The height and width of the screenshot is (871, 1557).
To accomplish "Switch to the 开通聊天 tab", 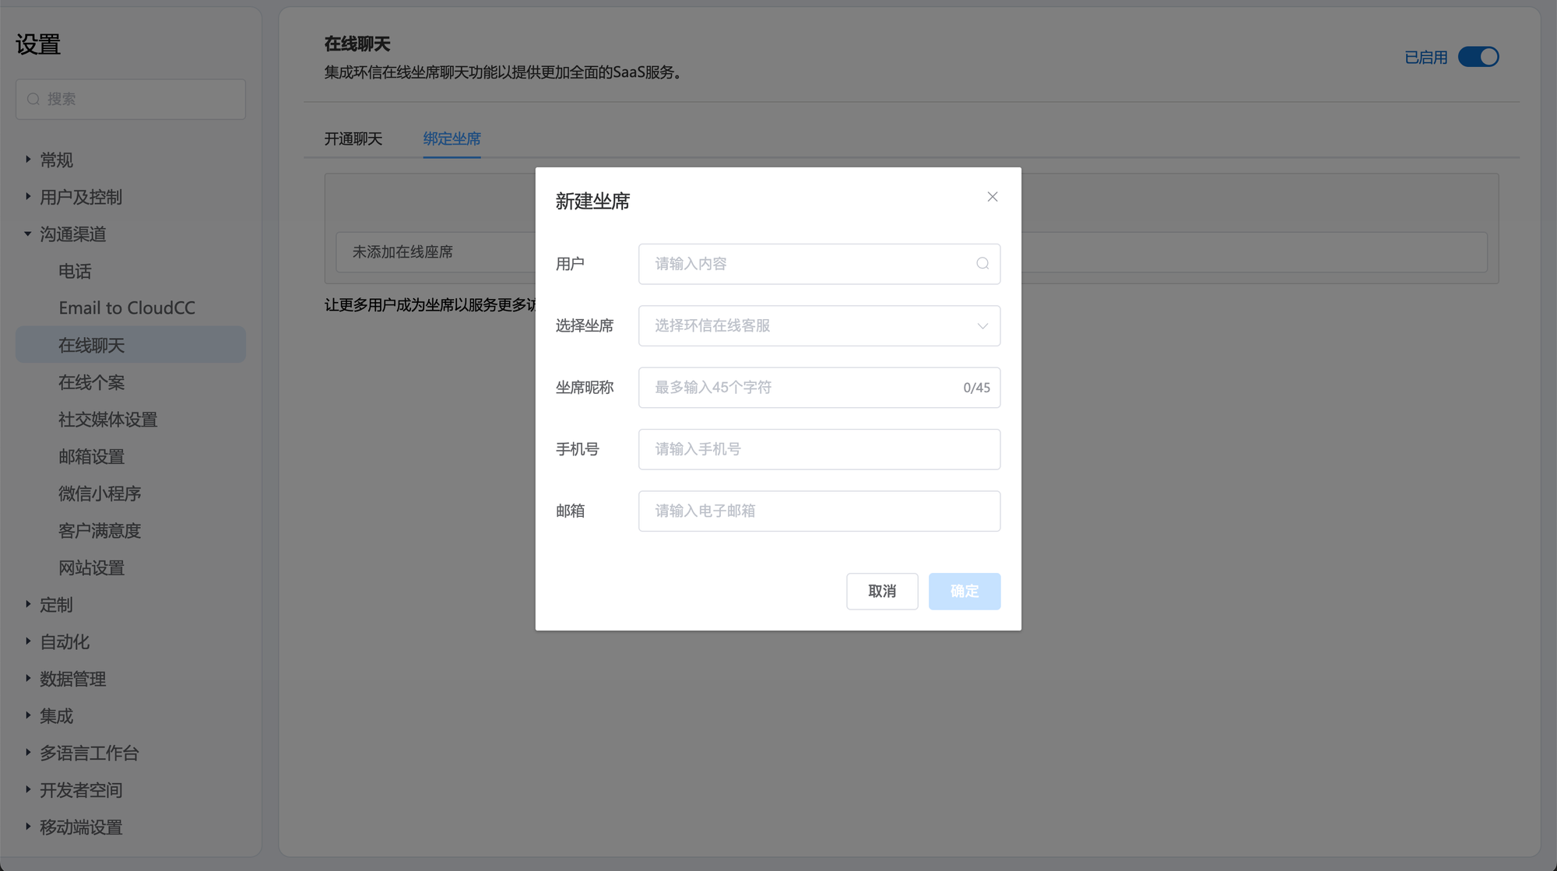I will point(353,139).
